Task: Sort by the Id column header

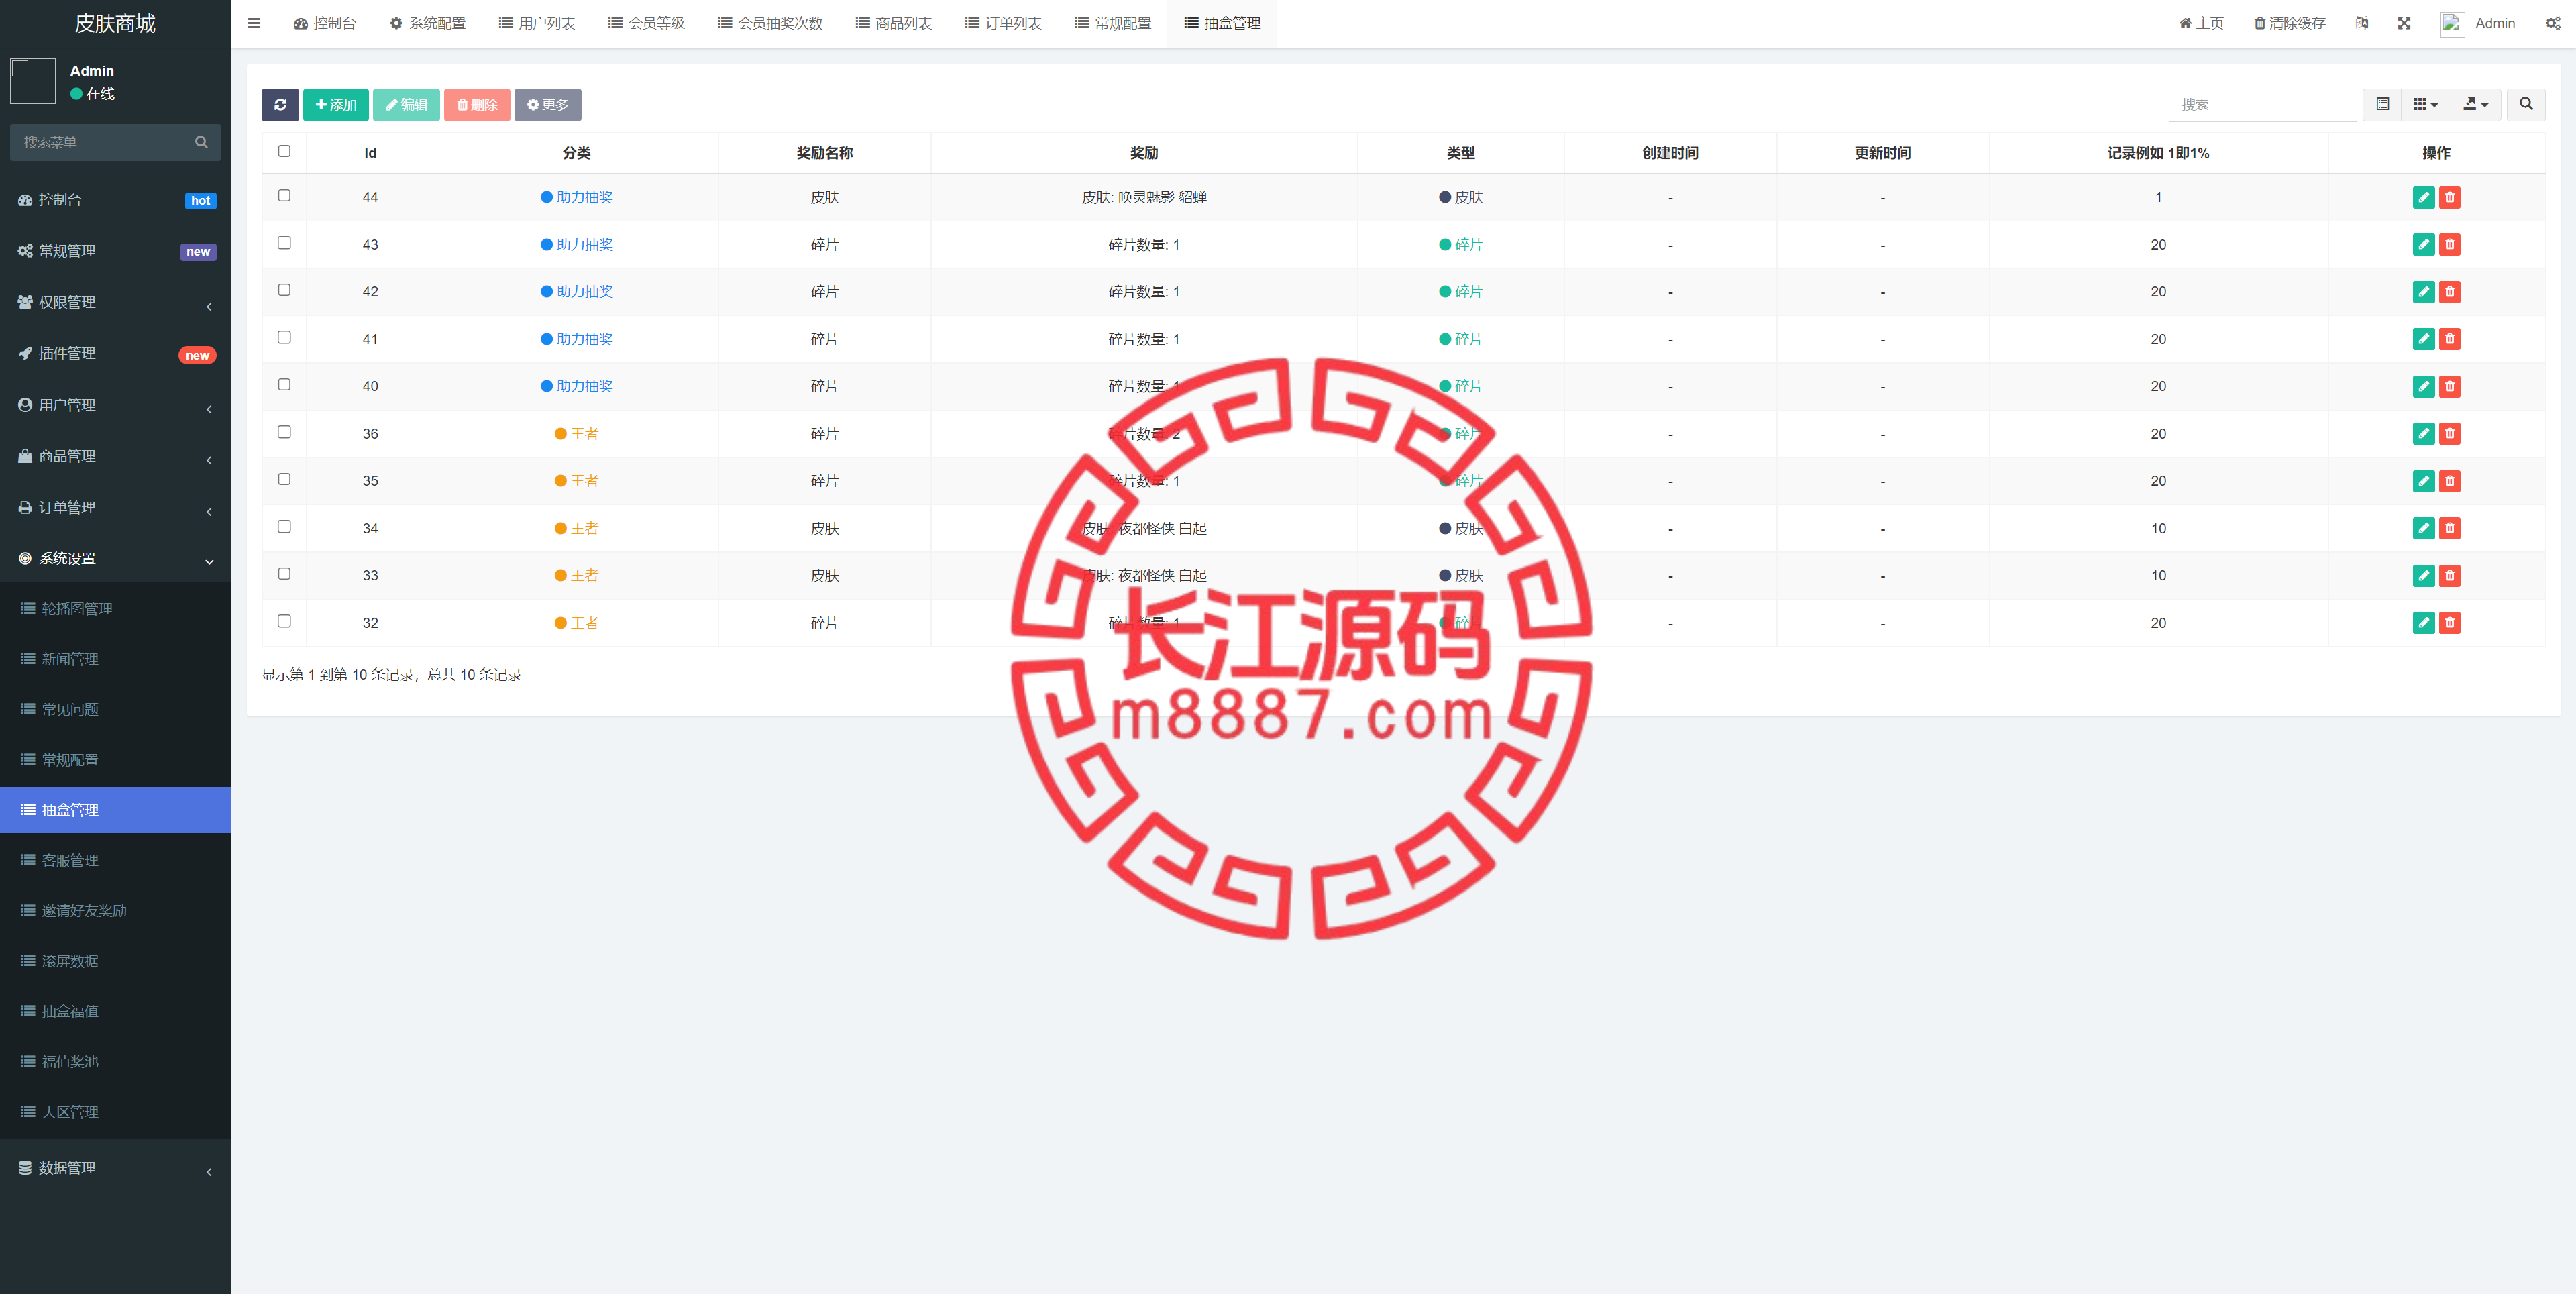Action: point(370,153)
